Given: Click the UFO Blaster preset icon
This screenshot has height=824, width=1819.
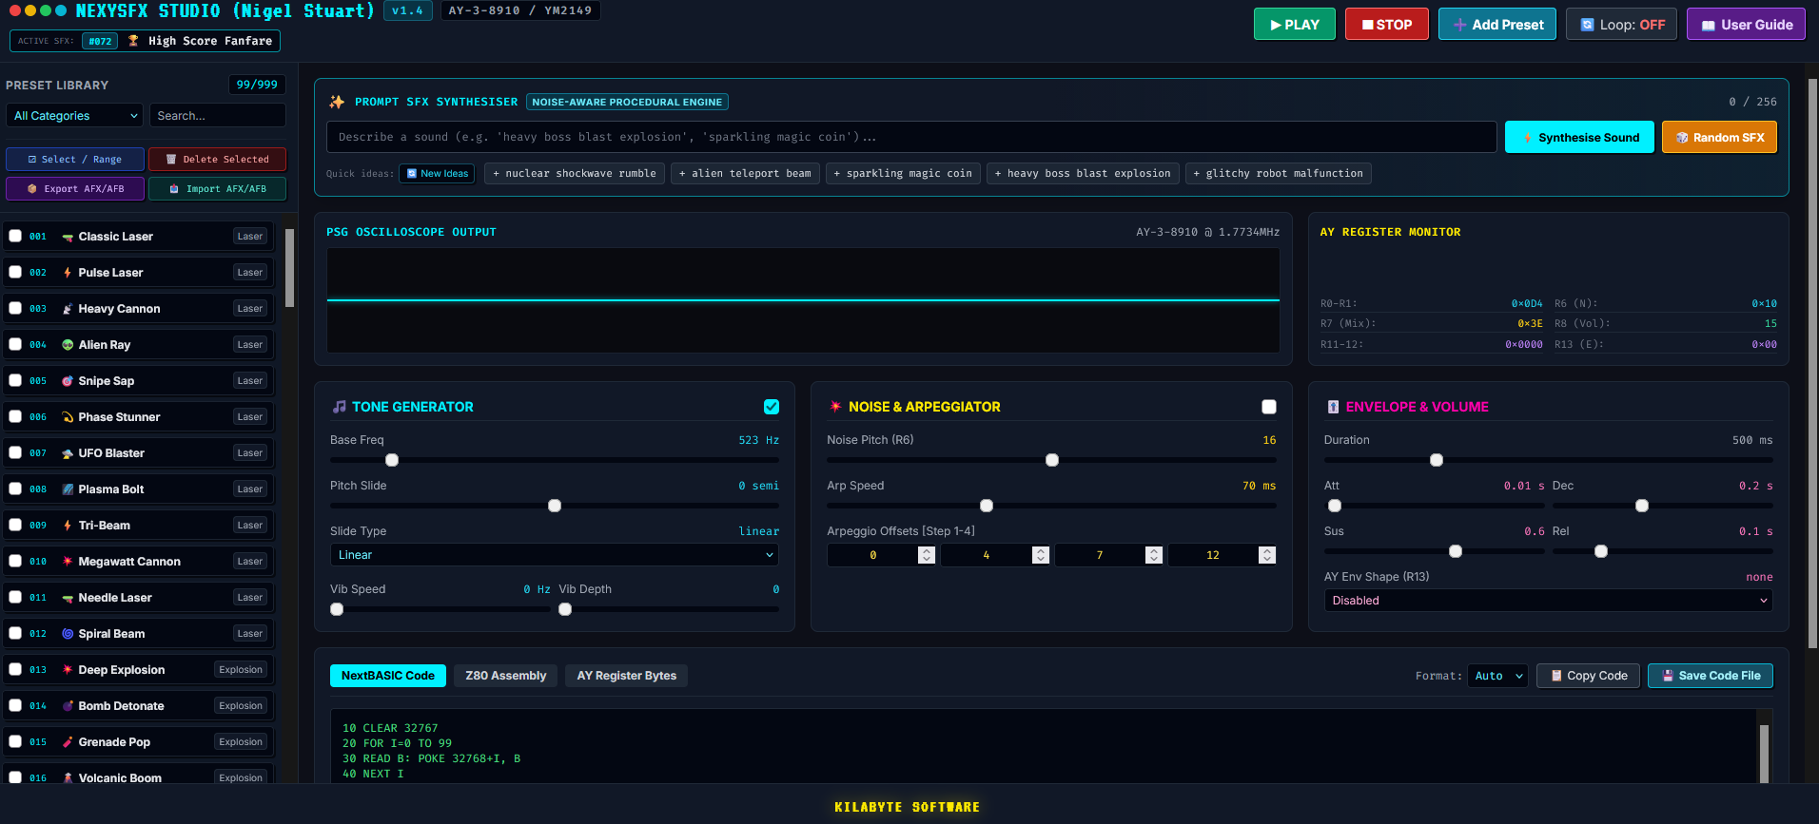Looking at the screenshot, I should pyautogui.click(x=68, y=453).
